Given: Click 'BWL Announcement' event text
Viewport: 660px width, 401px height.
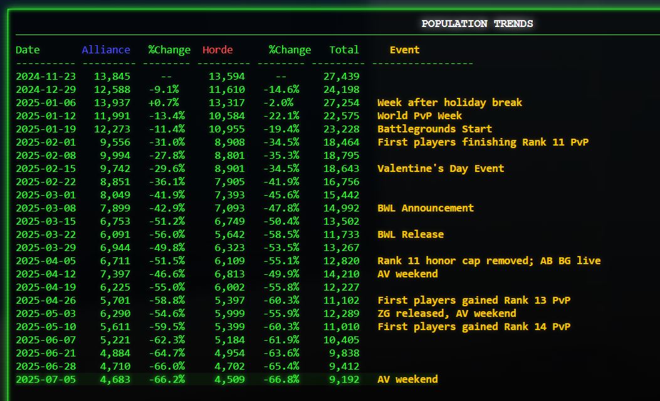Looking at the screenshot, I should pyautogui.click(x=426, y=208).
